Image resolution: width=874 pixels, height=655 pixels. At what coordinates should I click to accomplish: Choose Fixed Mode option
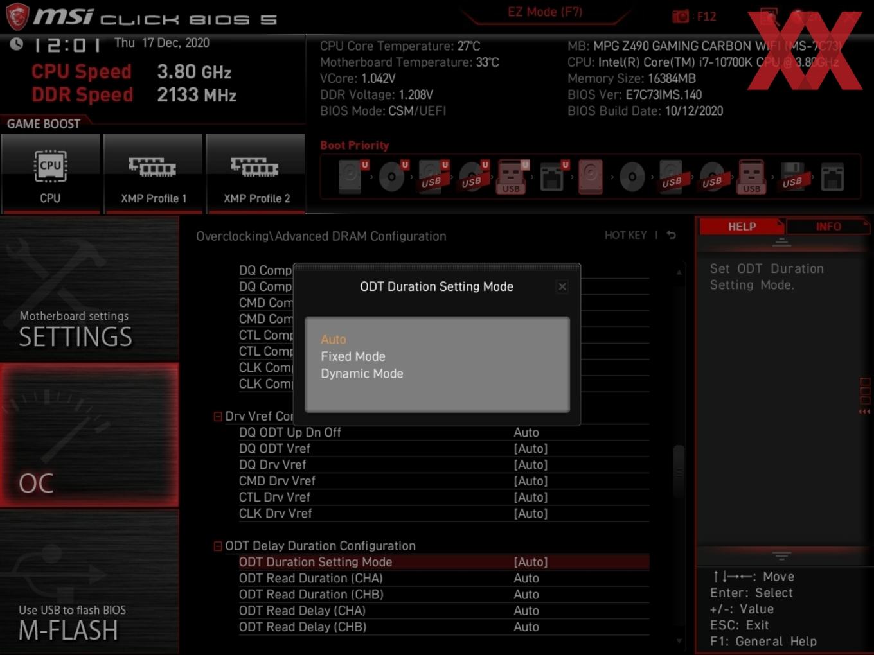click(353, 356)
